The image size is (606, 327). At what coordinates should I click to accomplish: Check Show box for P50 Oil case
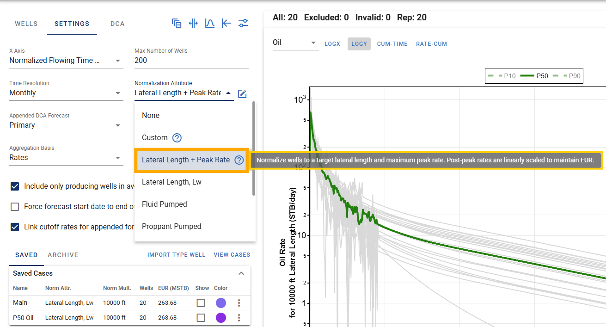pos(201,318)
